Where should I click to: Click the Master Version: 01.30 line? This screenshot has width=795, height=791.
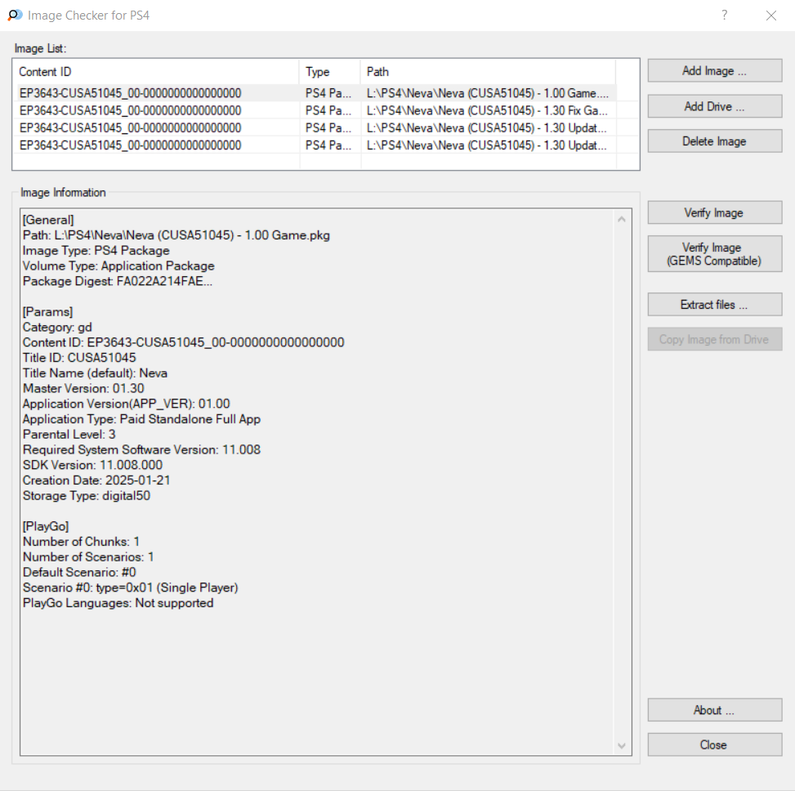[83, 388]
